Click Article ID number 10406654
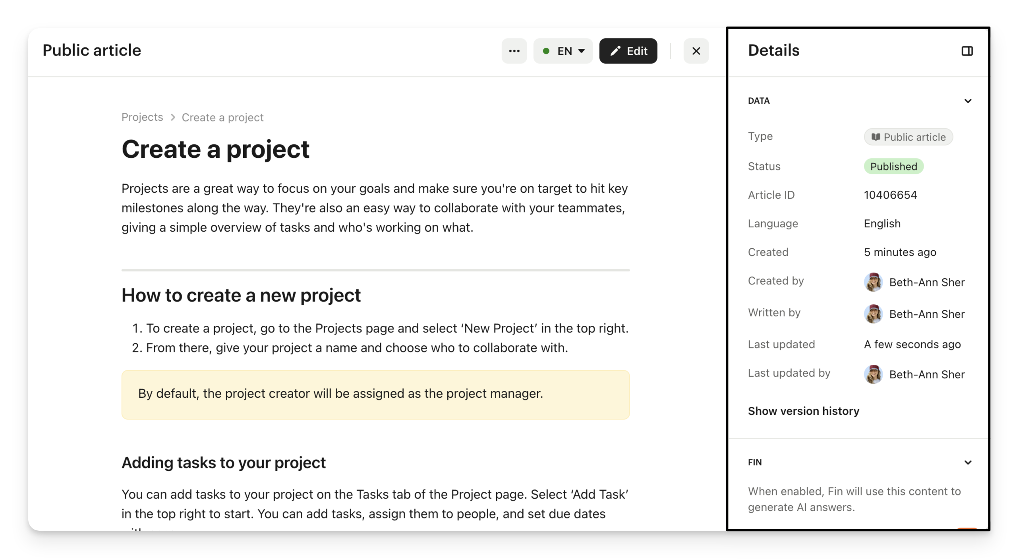 (x=890, y=195)
